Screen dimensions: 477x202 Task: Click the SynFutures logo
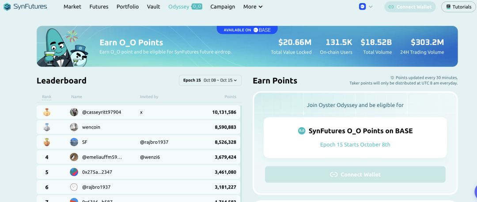click(x=25, y=7)
